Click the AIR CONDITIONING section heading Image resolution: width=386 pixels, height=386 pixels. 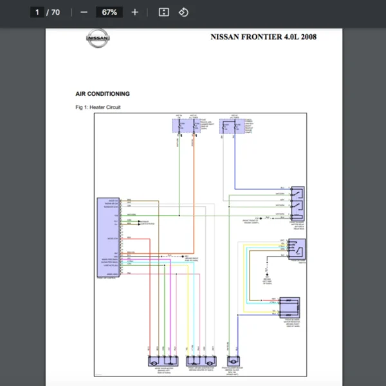pos(102,94)
